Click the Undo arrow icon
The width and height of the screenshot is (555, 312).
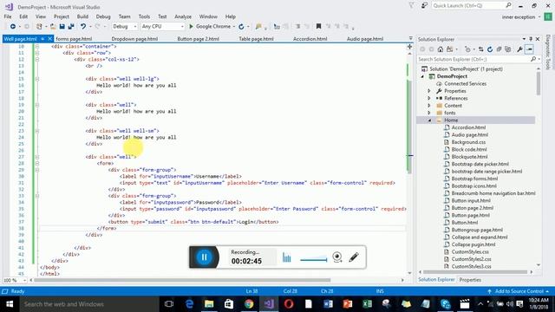(x=83, y=27)
